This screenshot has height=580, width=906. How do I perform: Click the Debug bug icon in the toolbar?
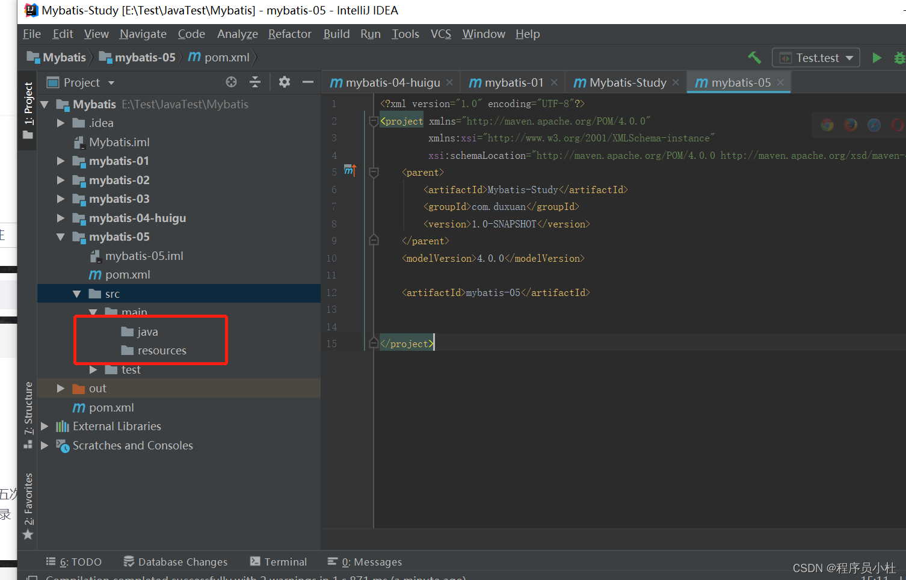tap(899, 58)
